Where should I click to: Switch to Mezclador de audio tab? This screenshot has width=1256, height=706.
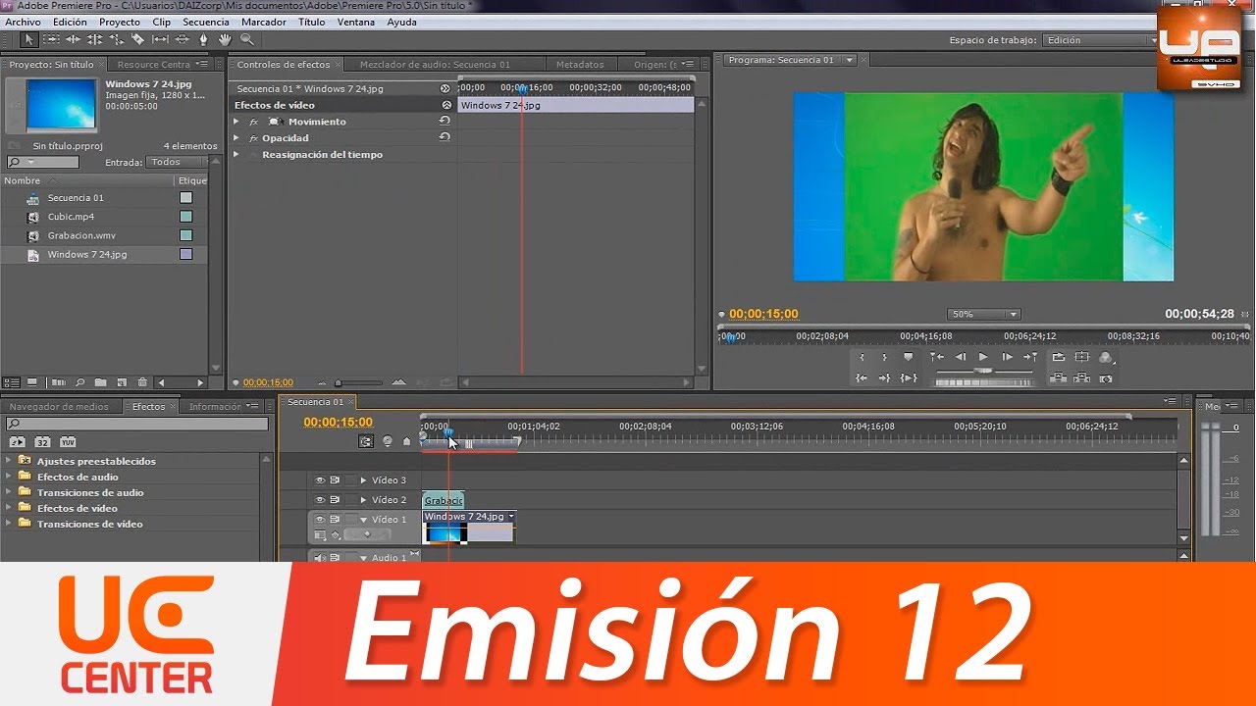pyautogui.click(x=435, y=65)
